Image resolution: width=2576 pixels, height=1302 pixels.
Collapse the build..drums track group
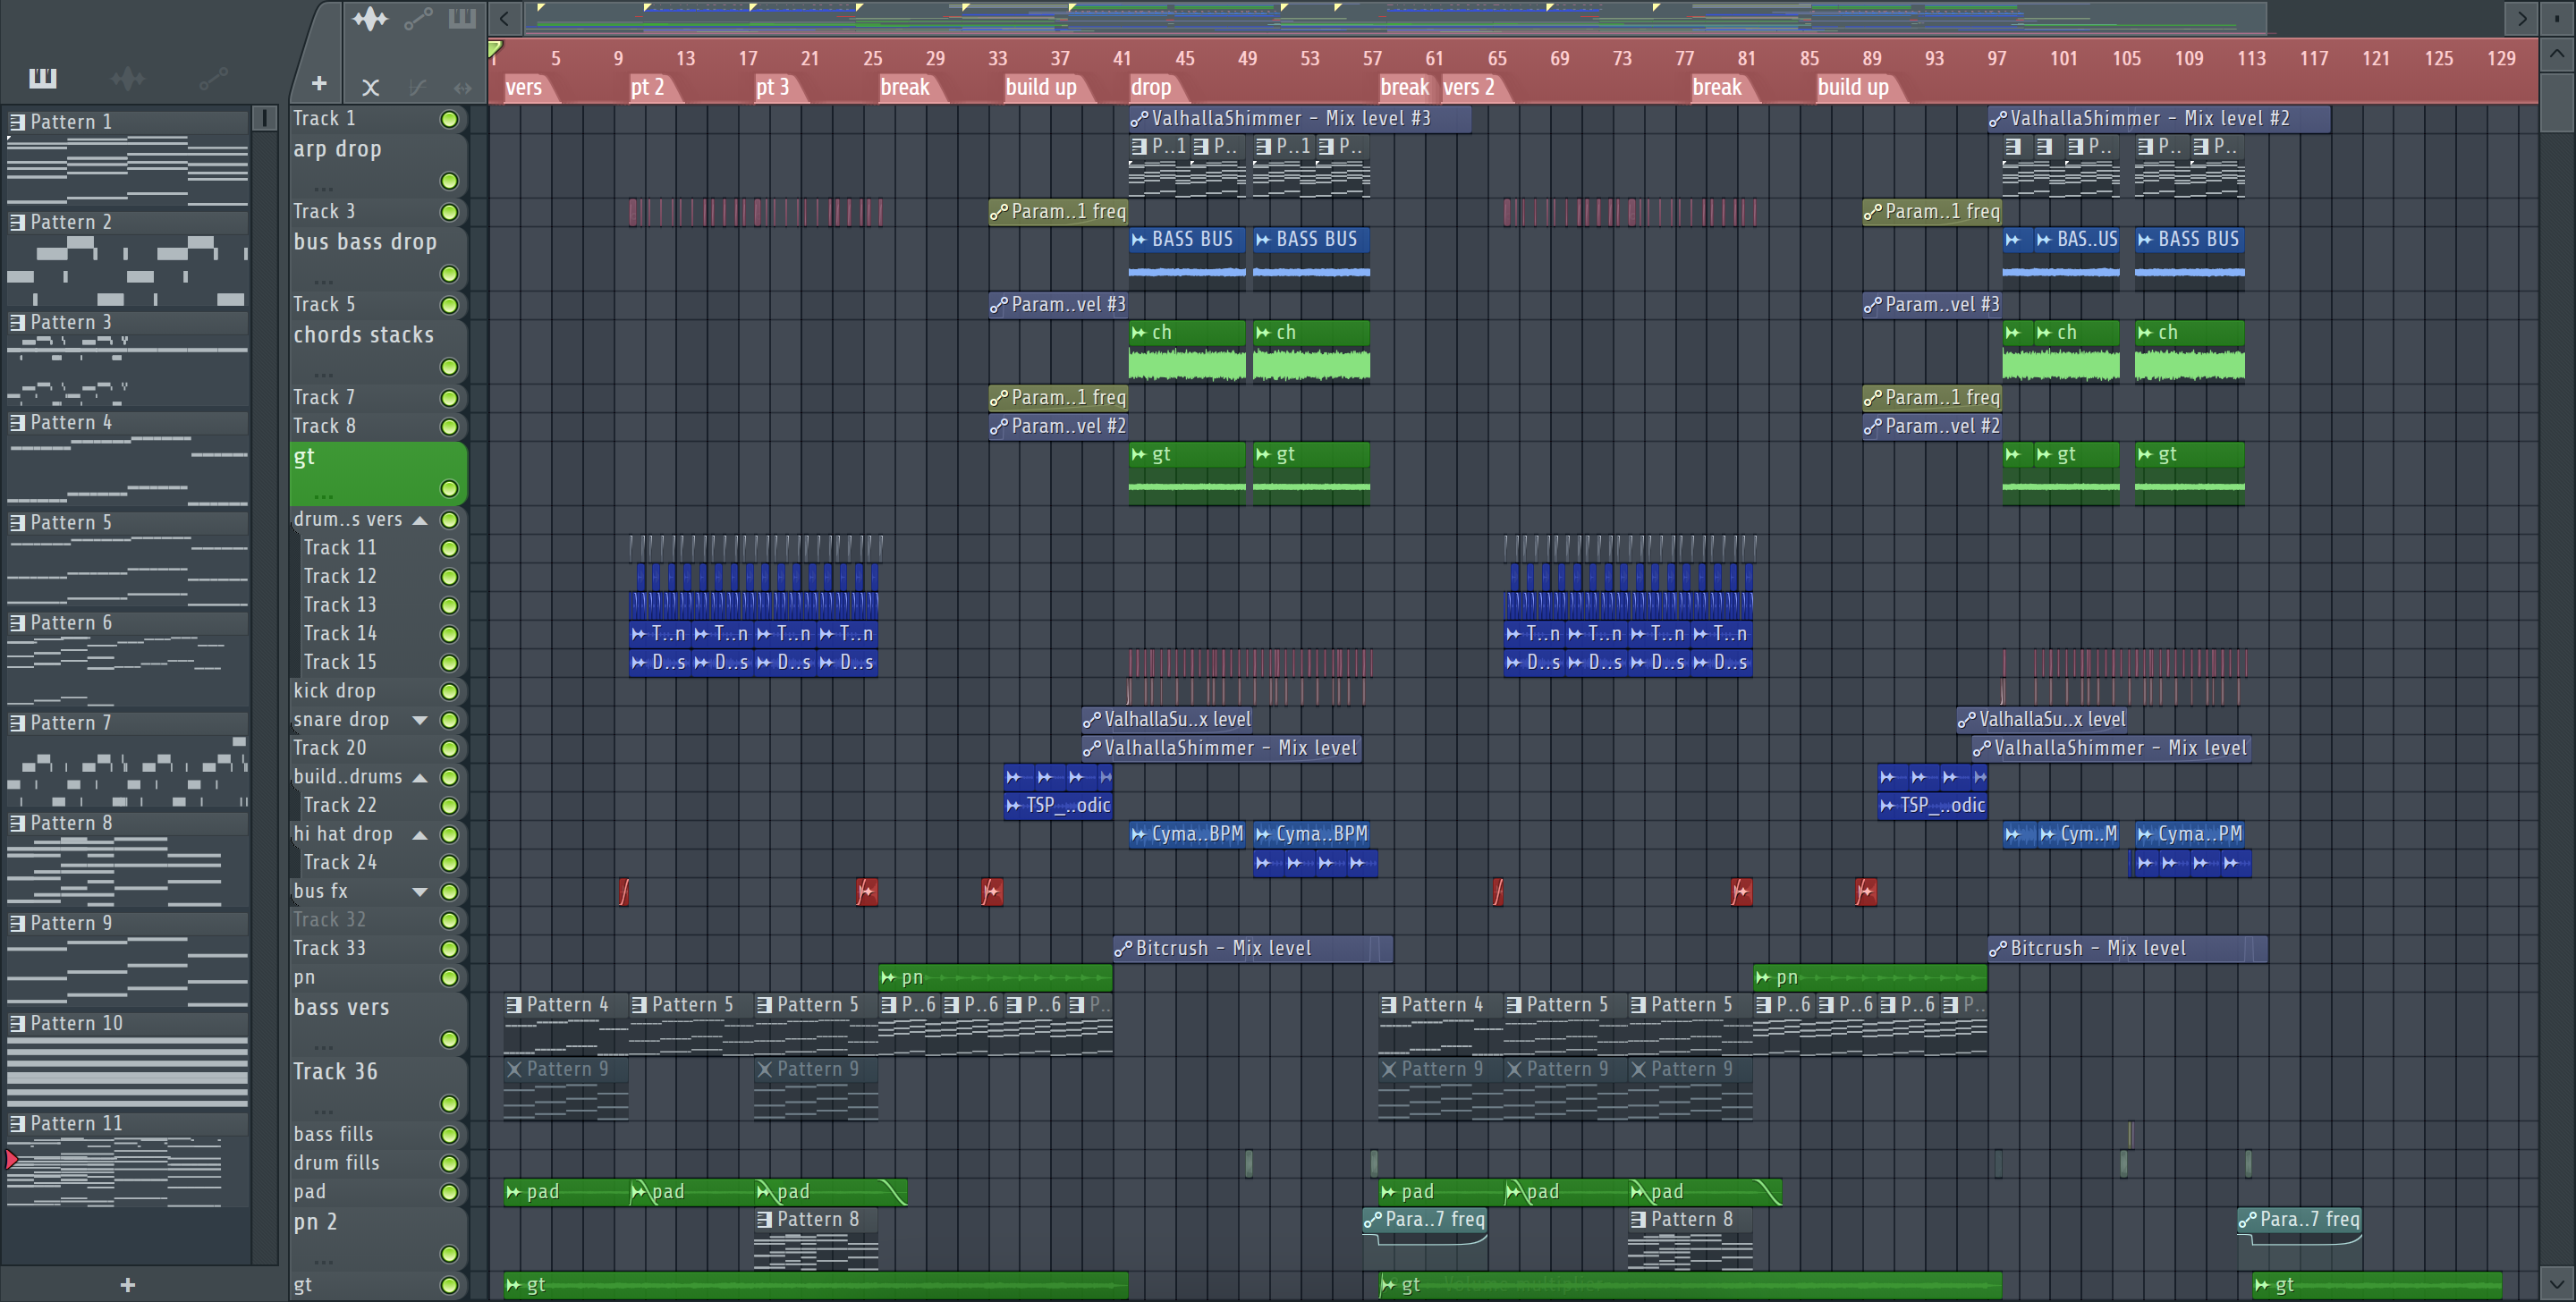tap(420, 777)
